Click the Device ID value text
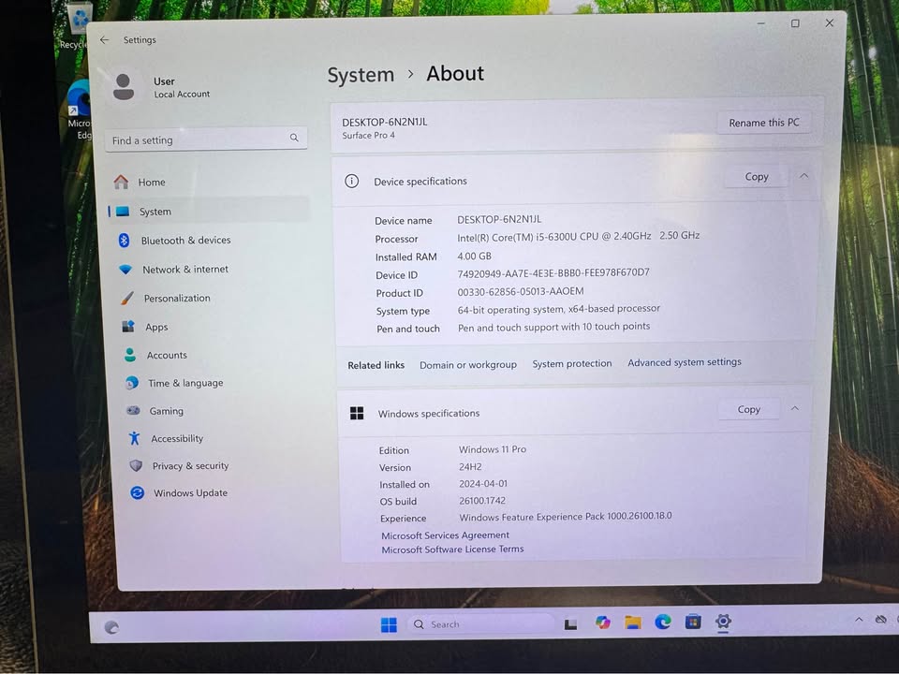 click(x=553, y=272)
